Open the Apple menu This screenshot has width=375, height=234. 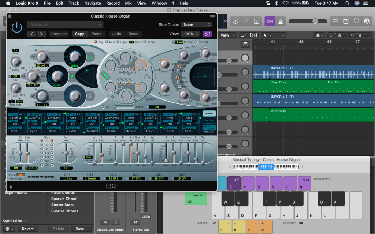(x=8, y=3)
